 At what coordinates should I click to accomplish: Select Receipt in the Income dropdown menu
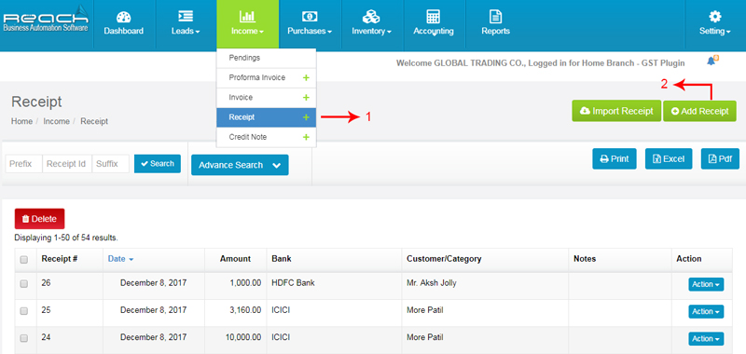[x=267, y=117]
